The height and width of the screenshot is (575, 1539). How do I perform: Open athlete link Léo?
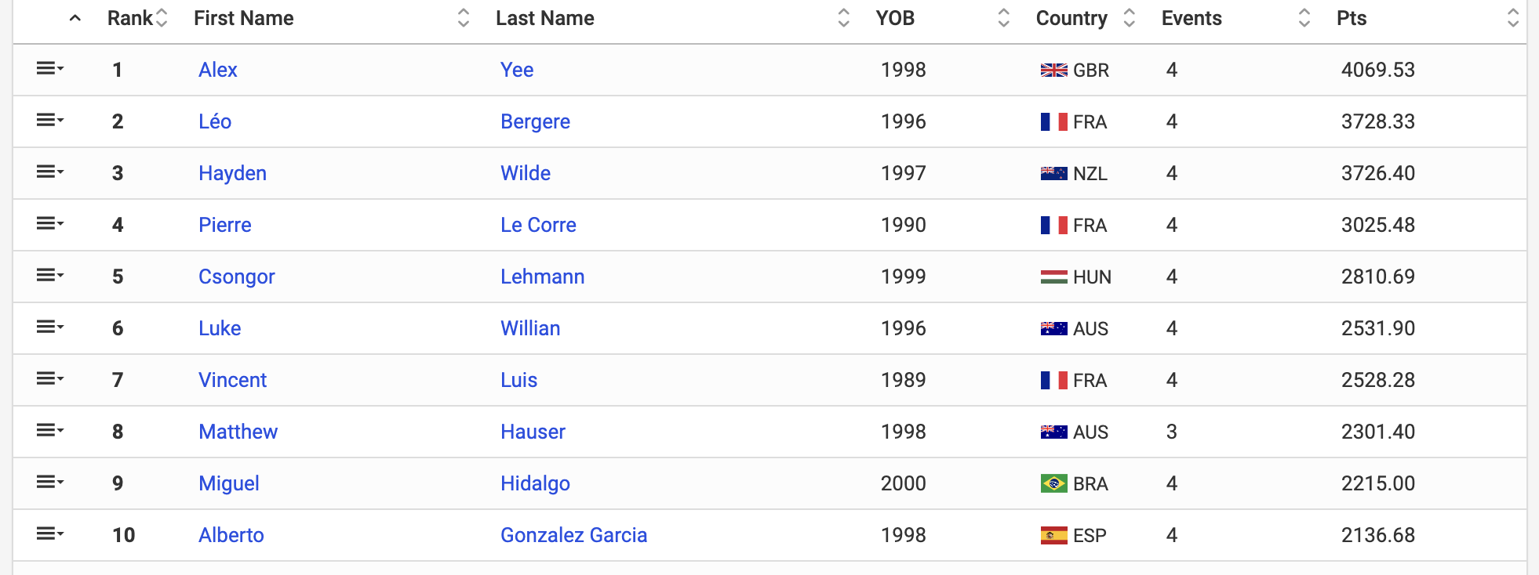pos(215,121)
